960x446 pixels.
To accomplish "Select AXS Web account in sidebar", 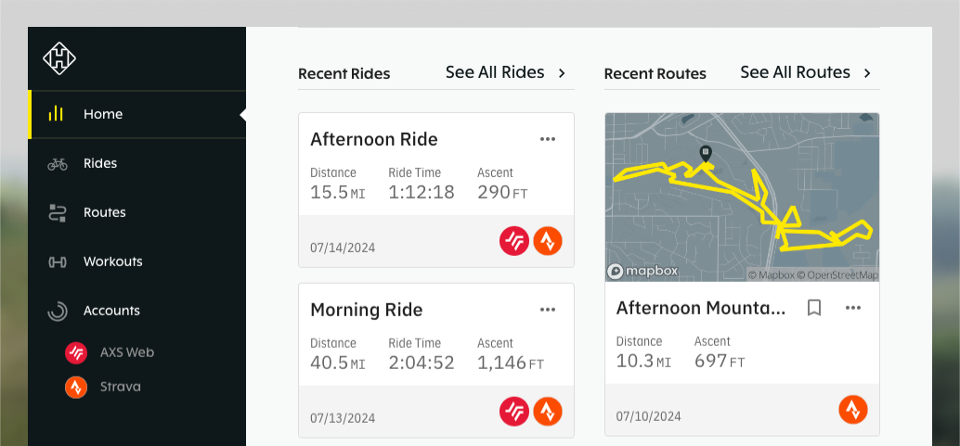I will [126, 352].
